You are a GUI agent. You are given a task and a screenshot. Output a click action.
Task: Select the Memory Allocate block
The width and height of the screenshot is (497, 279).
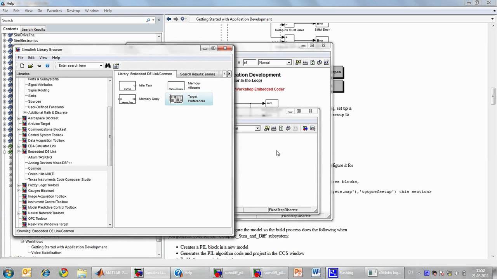tap(185, 85)
